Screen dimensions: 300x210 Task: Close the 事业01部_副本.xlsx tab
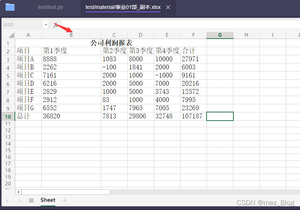tap(168, 7)
